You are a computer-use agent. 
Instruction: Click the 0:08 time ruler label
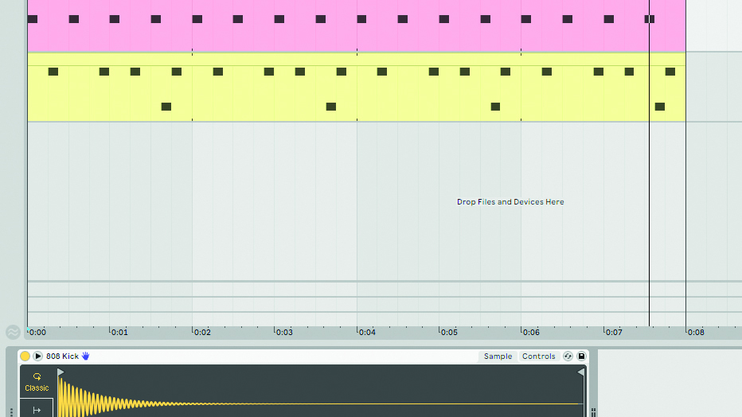696,333
